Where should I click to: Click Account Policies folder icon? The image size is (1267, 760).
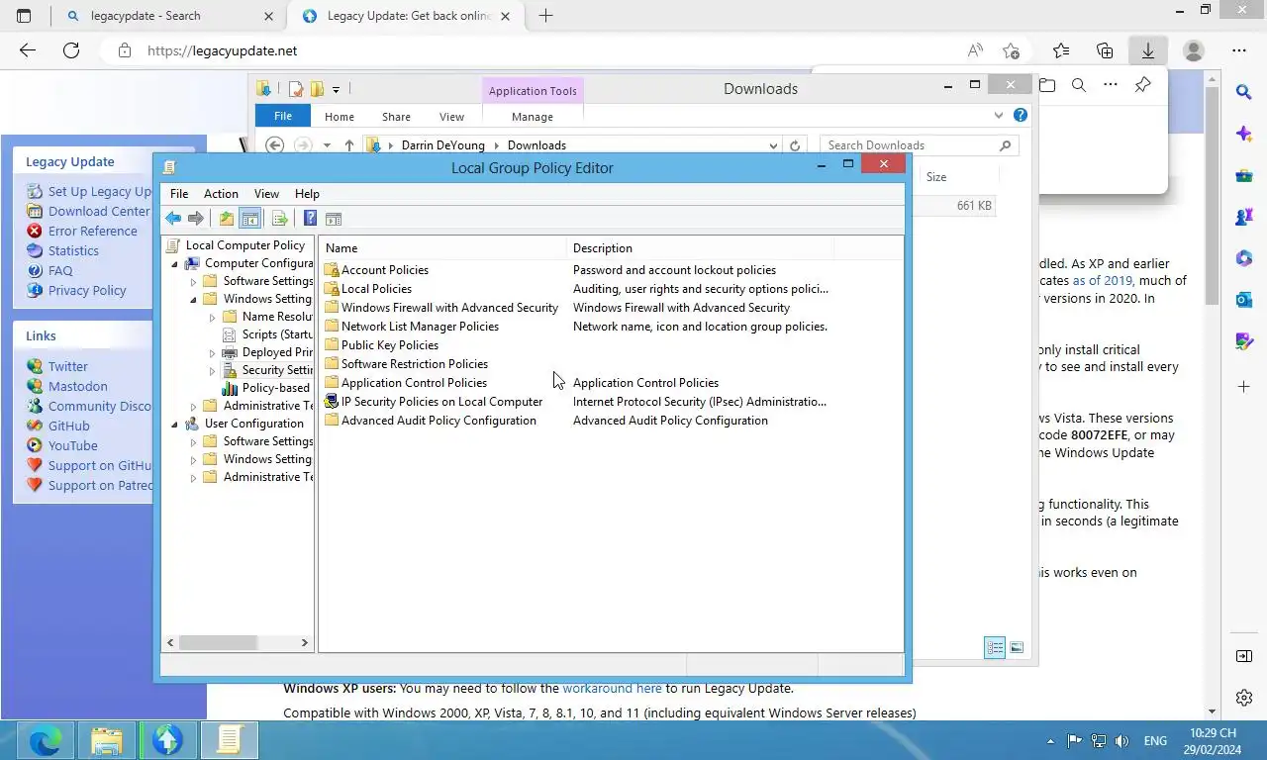[x=332, y=270]
